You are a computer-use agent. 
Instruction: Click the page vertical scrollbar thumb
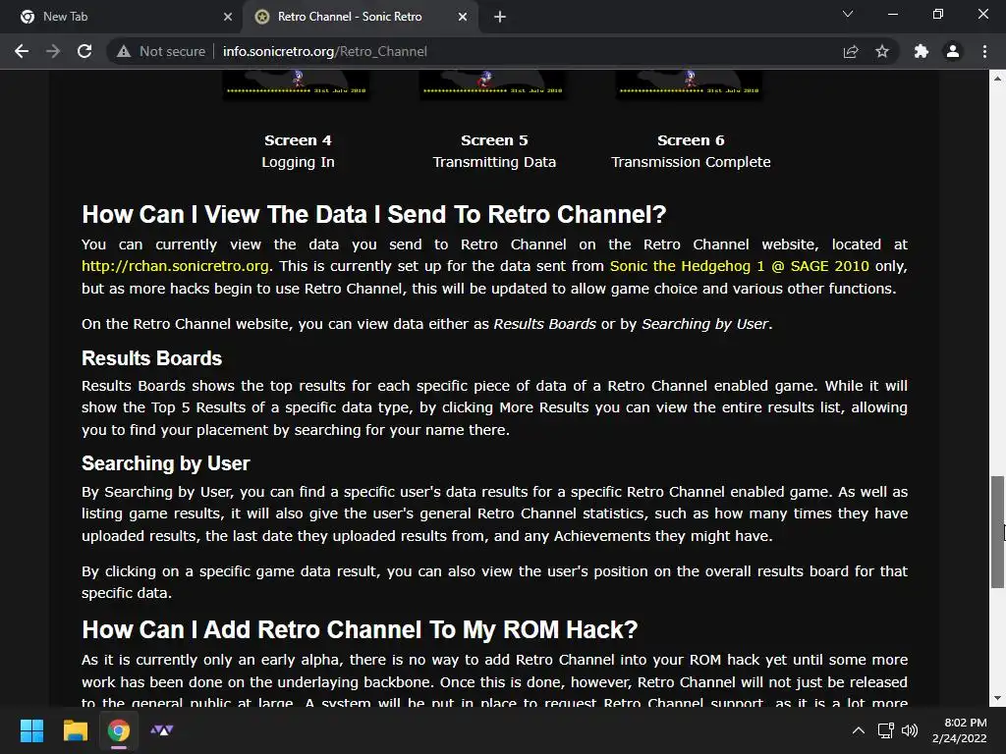pos(996,531)
